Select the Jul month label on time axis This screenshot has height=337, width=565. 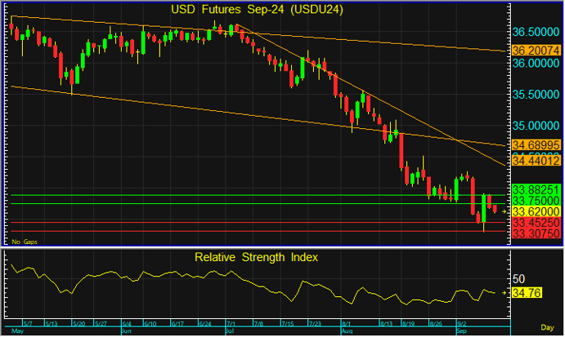point(230,333)
